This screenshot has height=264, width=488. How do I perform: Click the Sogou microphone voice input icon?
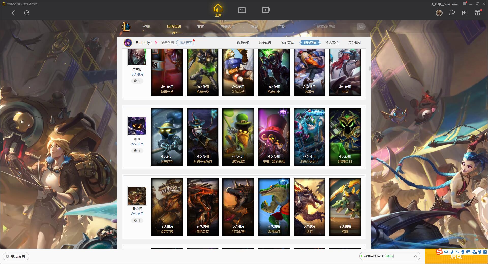point(463,252)
